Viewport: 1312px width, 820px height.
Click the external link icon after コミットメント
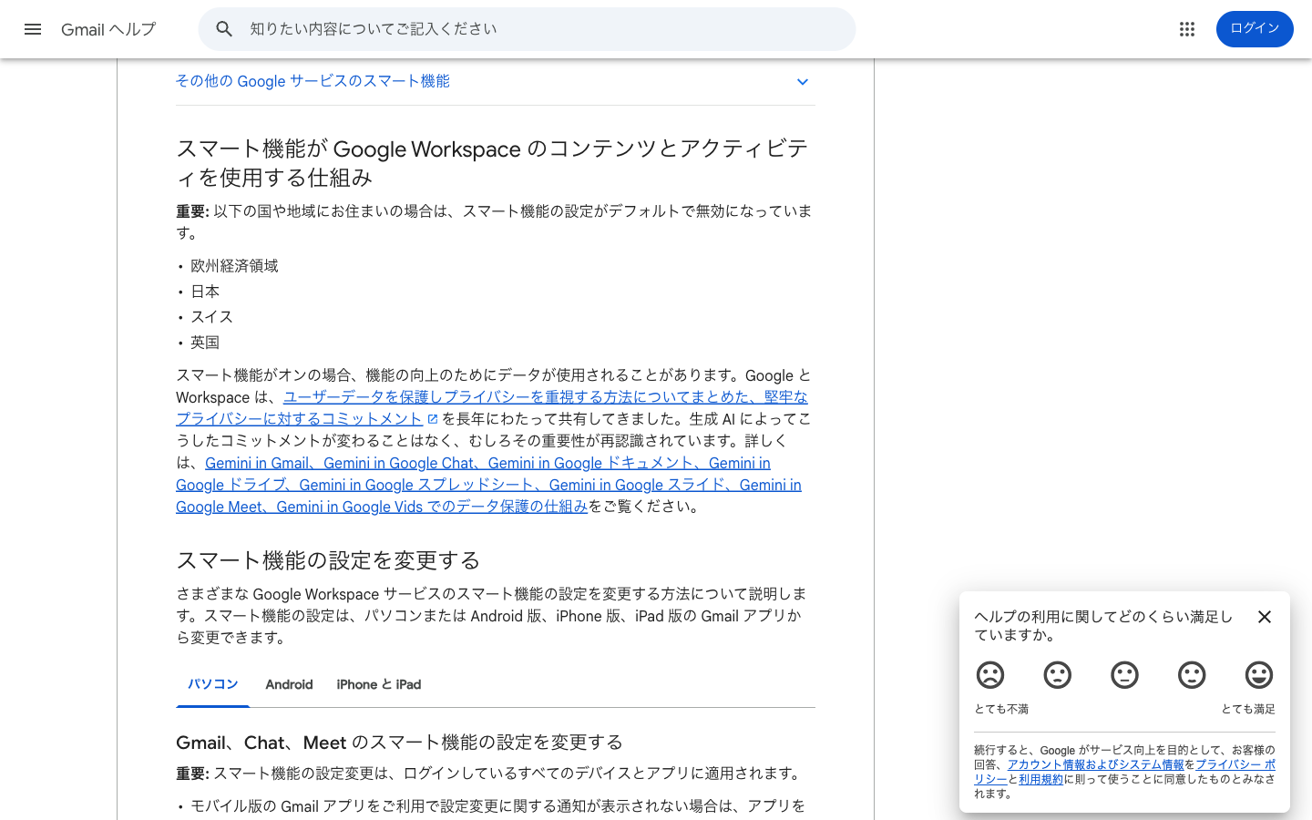[x=433, y=419]
